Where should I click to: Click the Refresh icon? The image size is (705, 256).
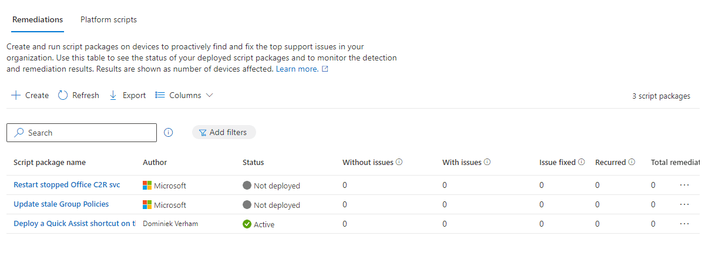pos(63,95)
